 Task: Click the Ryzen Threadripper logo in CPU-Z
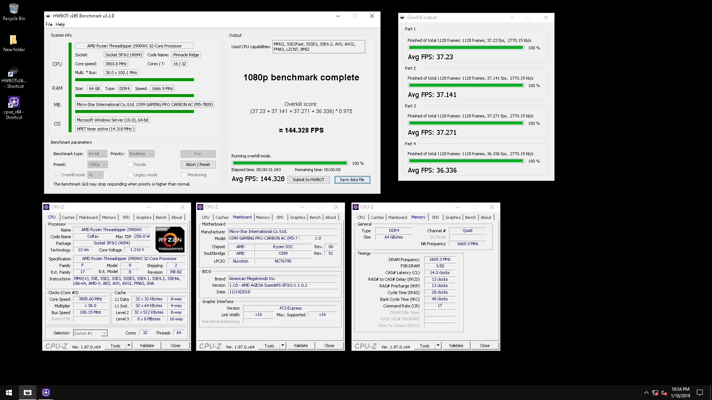coord(170,240)
